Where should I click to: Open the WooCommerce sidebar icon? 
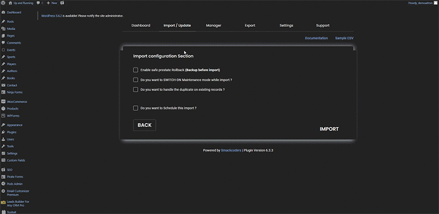pos(3,102)
